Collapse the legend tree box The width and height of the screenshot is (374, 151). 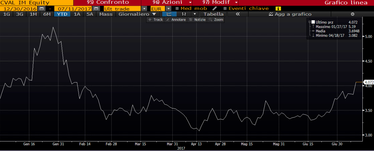tap(309, 22)
